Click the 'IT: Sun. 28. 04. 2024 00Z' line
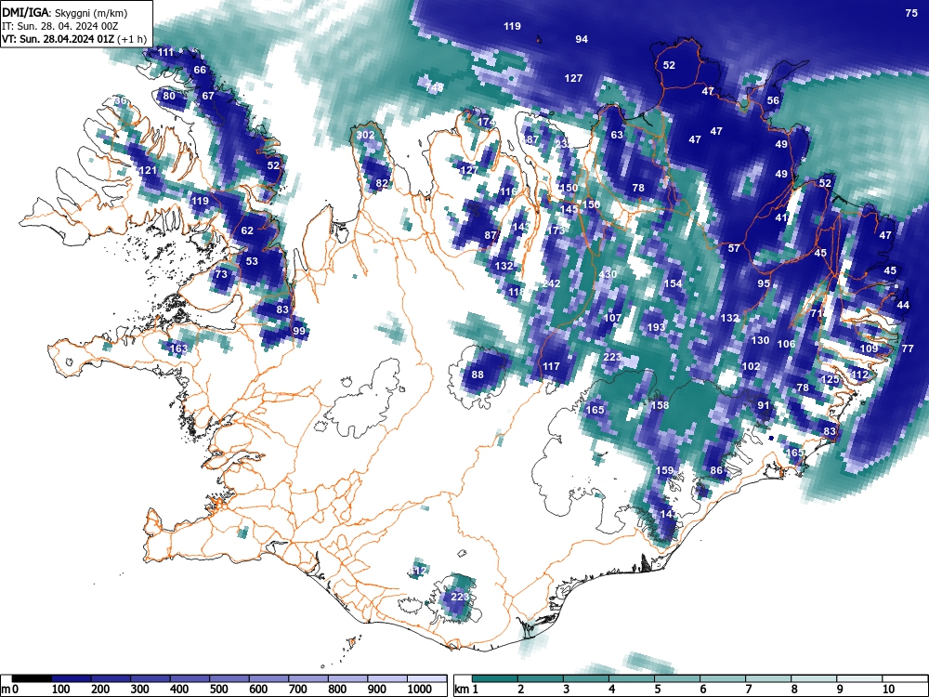 [x=59, y=26]
